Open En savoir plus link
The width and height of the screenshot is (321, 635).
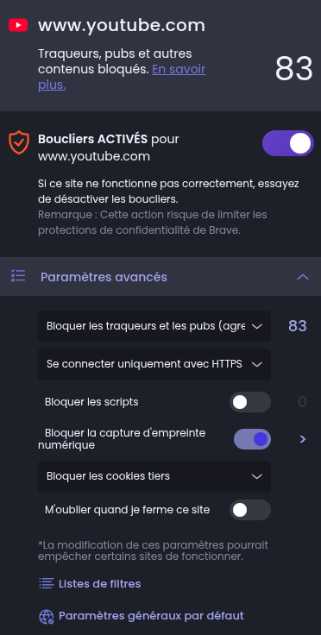(122, 78)
